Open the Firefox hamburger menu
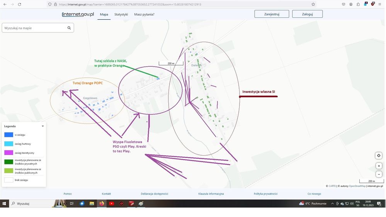This screenshot has width=386, height=217. (x=380, y=4)
